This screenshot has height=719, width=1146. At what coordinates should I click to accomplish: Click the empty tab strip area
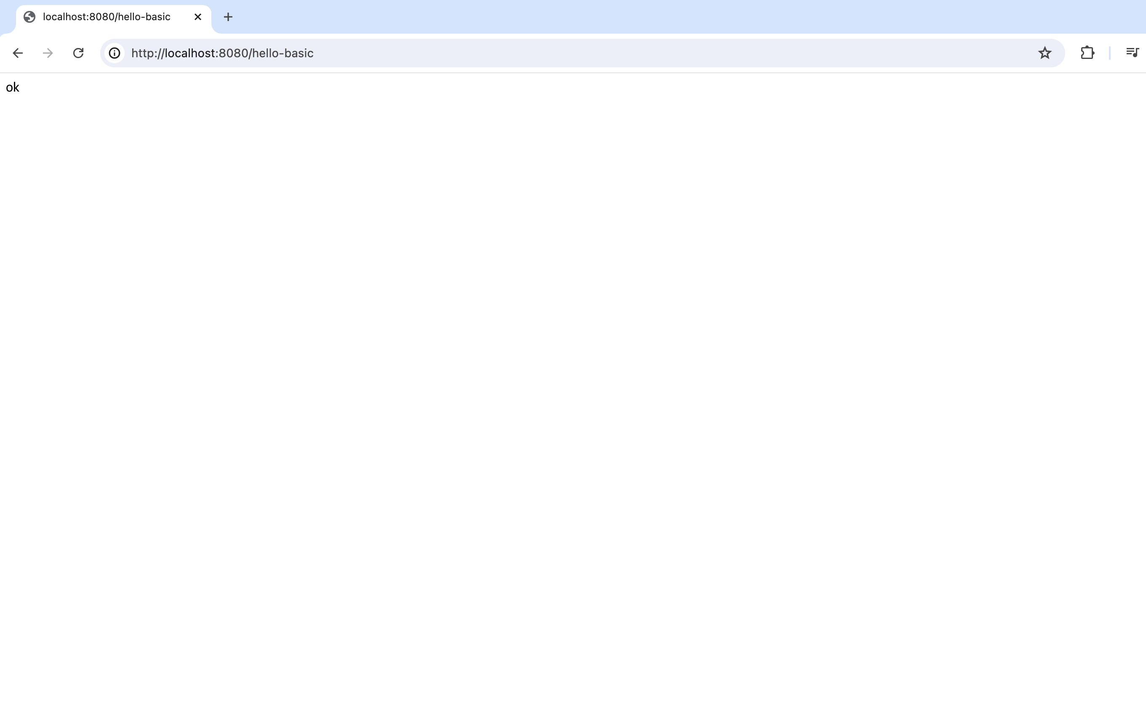[x=666, y=17]
